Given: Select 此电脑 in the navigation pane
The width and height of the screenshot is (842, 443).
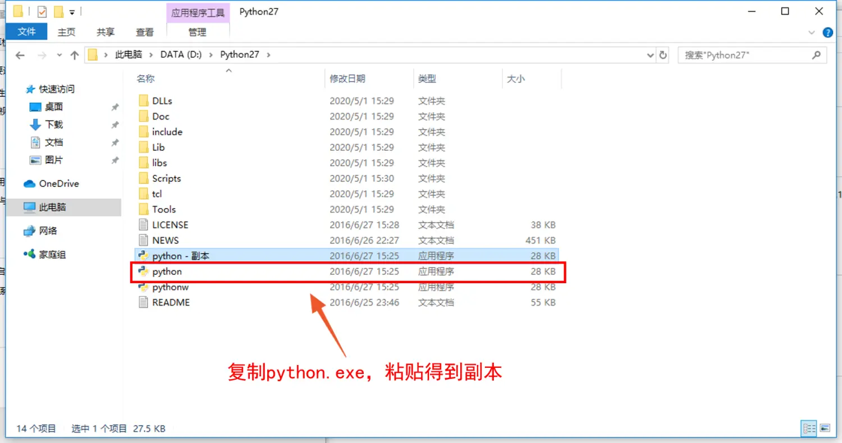Looking at the screenshot, I should tap(52, 207).
